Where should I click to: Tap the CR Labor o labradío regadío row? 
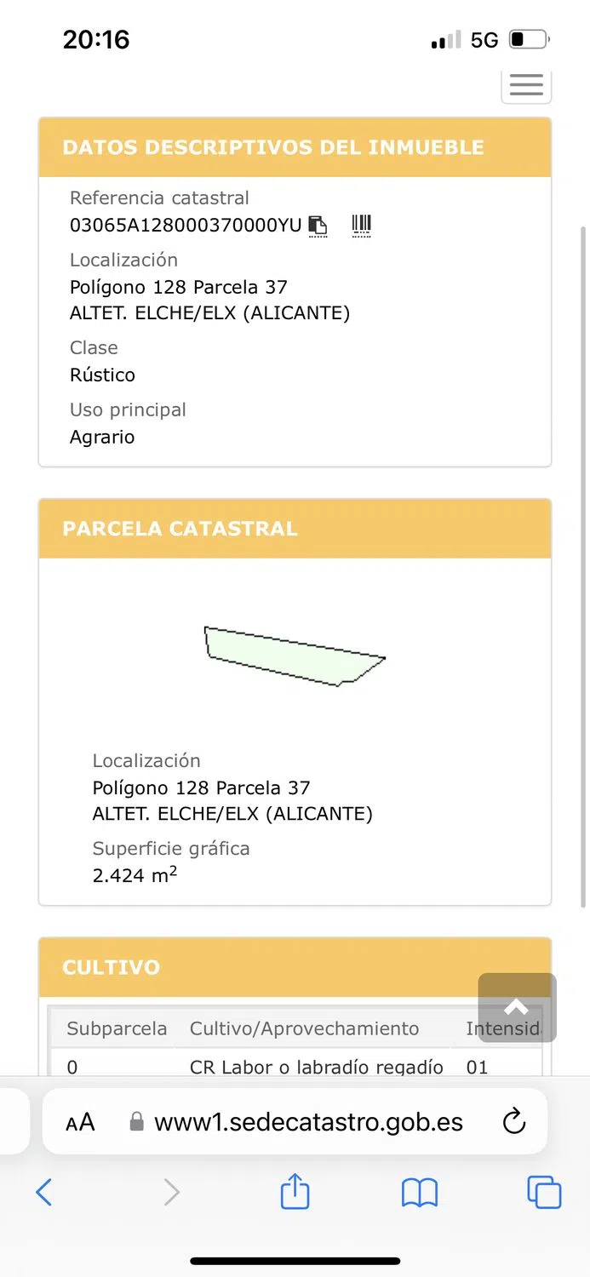coord(316,1067)
